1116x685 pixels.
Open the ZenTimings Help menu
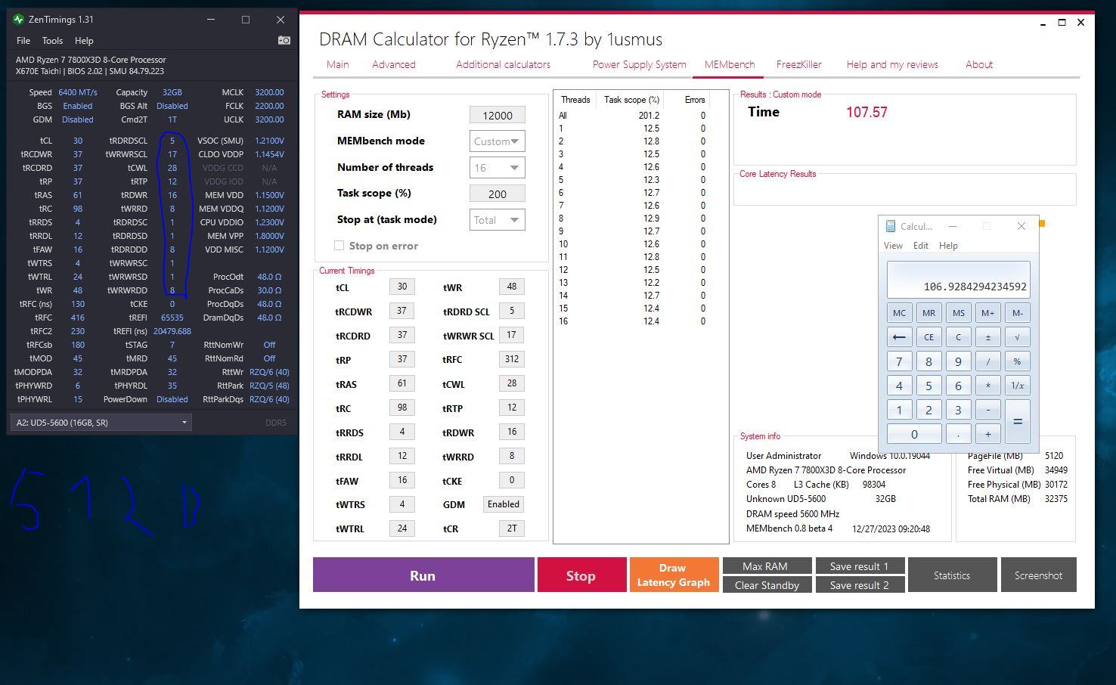[84, 41]
